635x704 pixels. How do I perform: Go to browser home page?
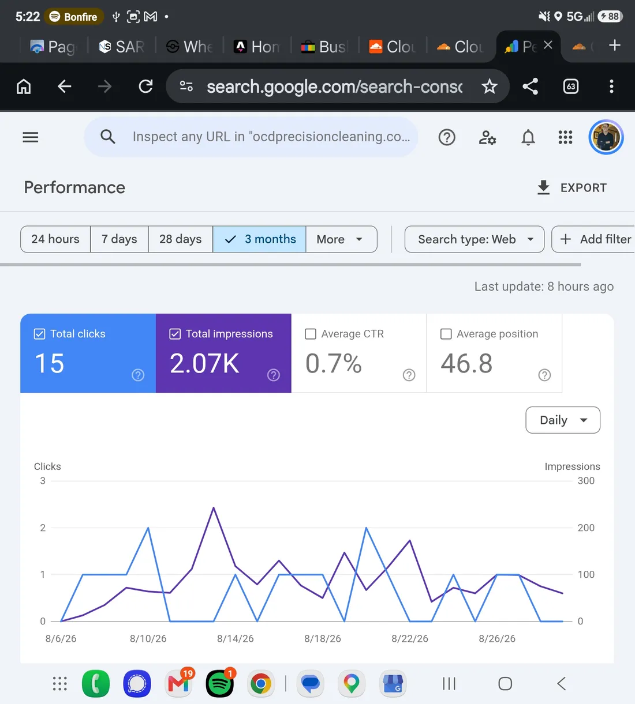(x=24, y=86)
